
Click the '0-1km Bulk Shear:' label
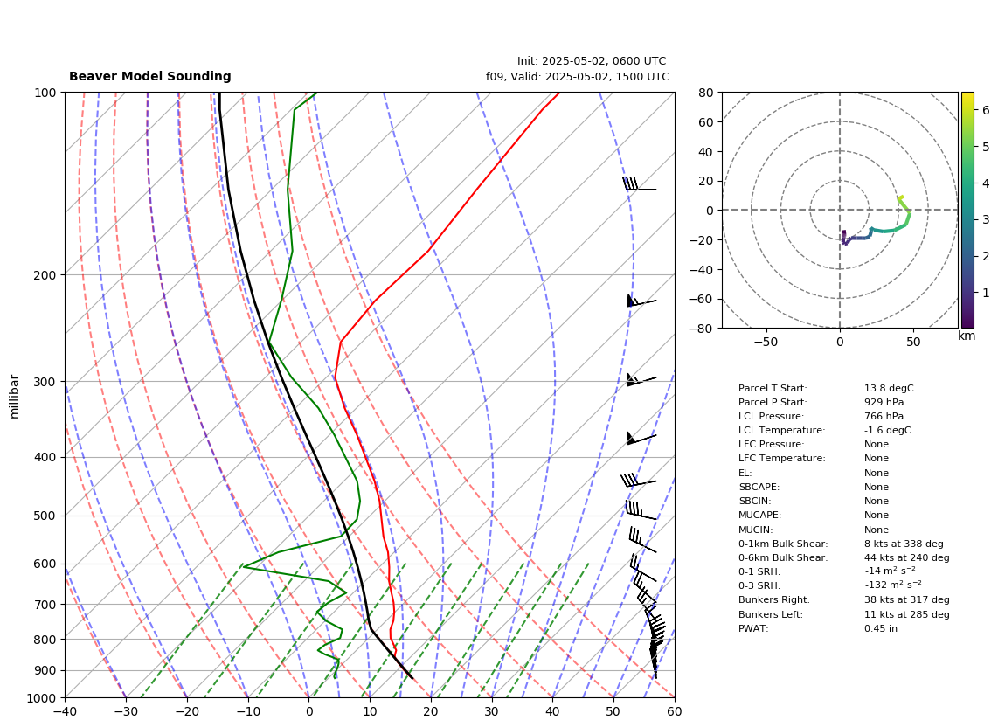[x=783, y=544]
